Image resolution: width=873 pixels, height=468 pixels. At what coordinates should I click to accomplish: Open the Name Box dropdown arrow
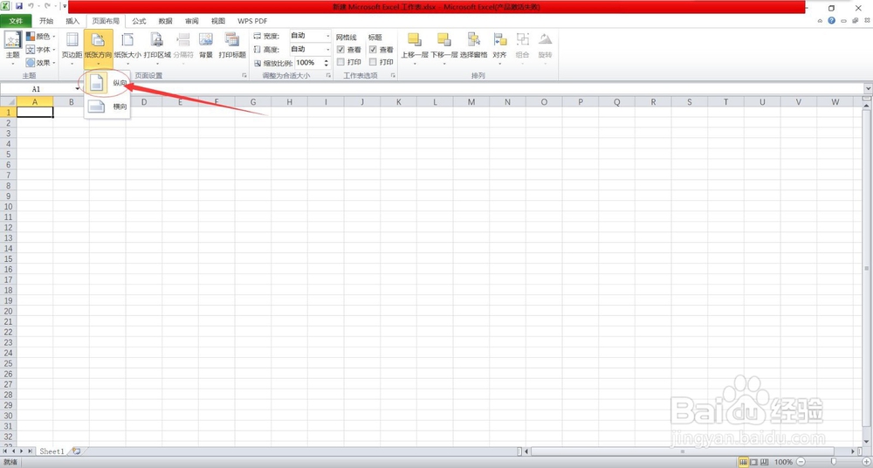pyautogui.click(x=78, y=89)
